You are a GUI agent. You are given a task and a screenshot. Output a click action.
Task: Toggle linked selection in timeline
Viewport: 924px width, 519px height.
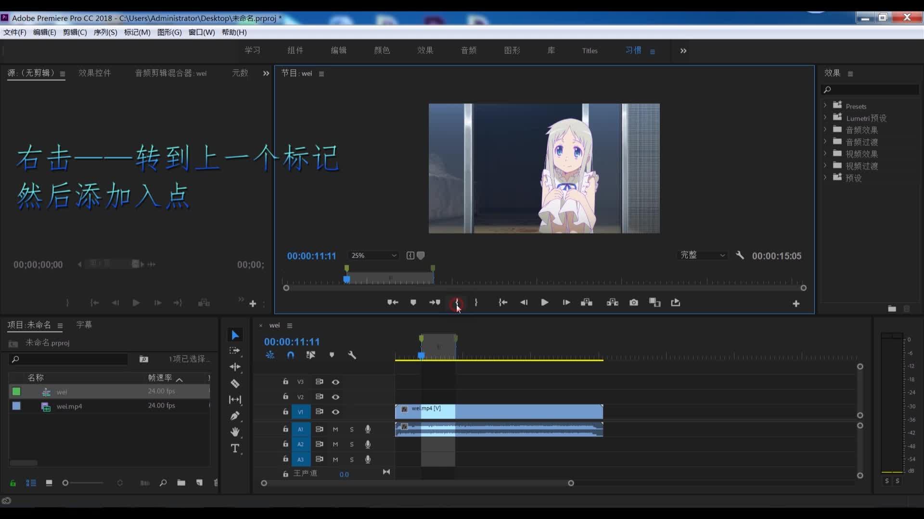pos(311,355)
